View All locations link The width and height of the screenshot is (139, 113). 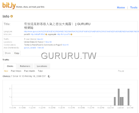point(48,42)
